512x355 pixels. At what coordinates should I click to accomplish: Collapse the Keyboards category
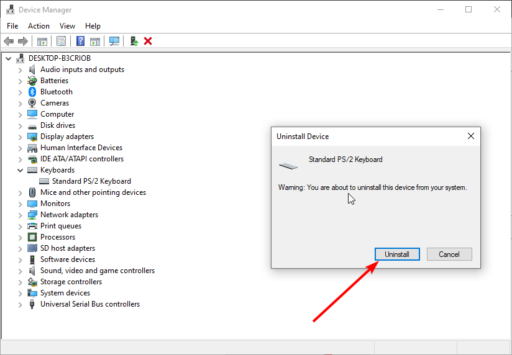click(20, 170)
